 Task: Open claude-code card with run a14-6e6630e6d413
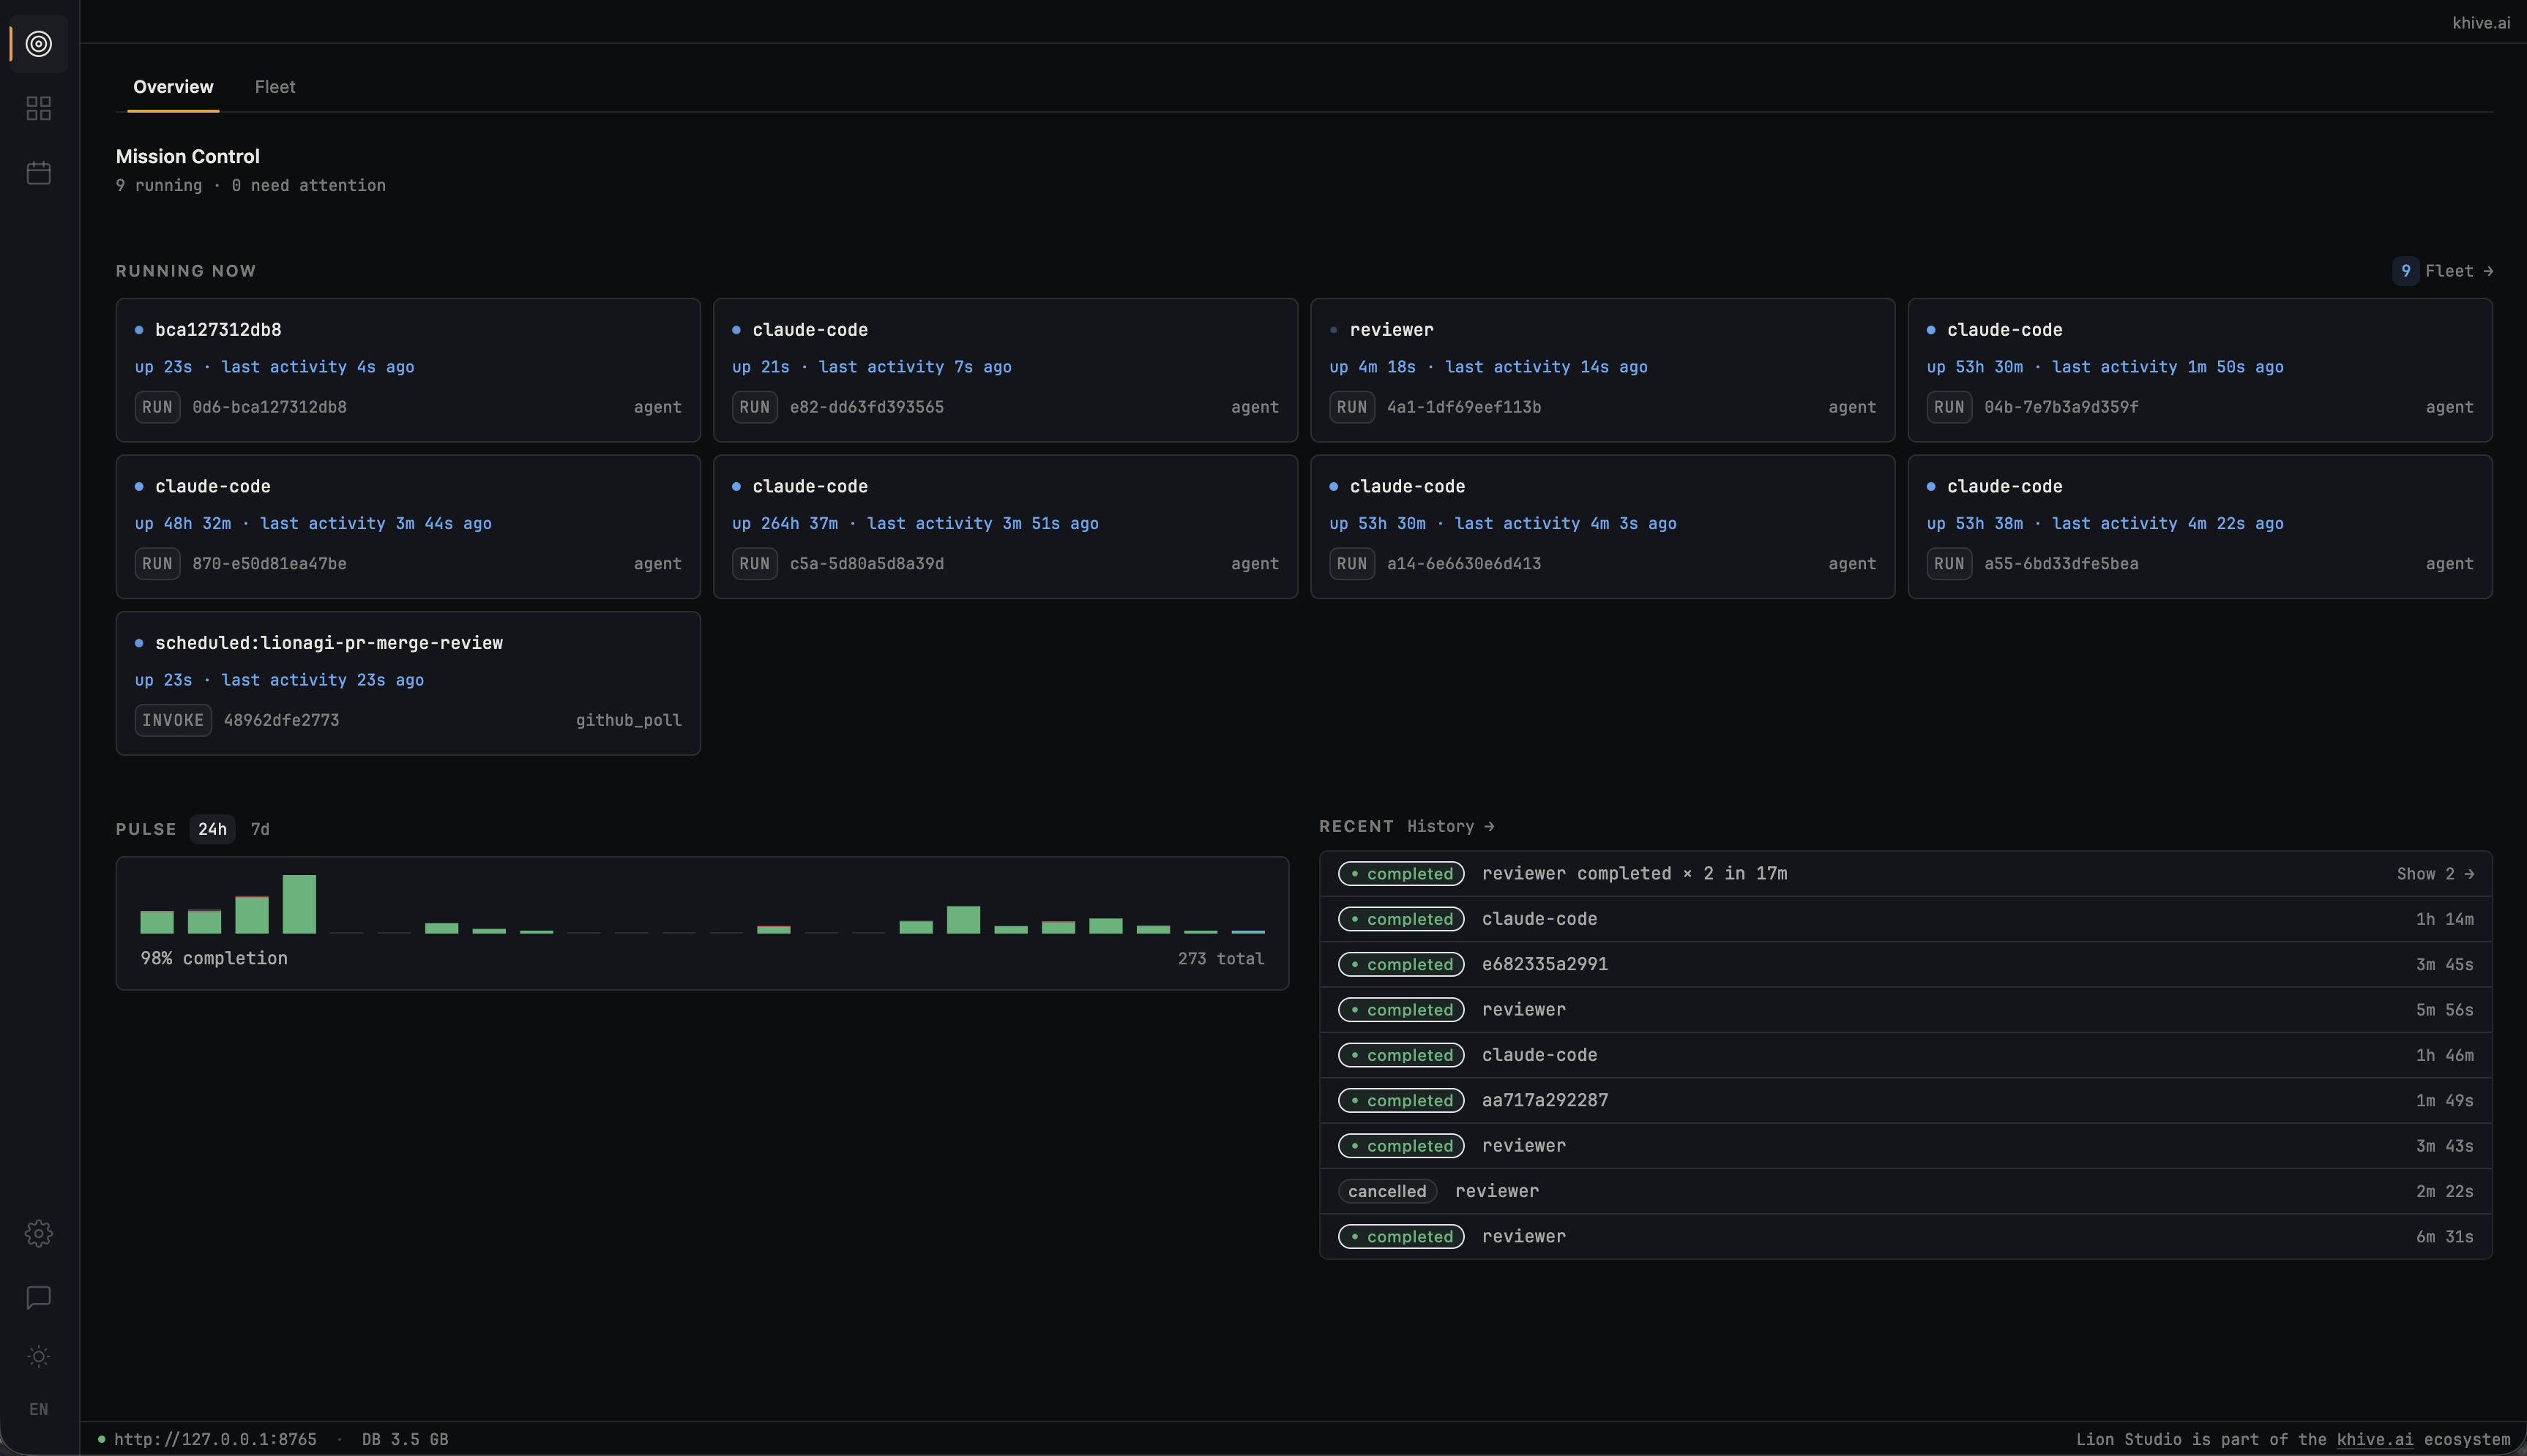pyautogui.click(x=1602, y=527)
